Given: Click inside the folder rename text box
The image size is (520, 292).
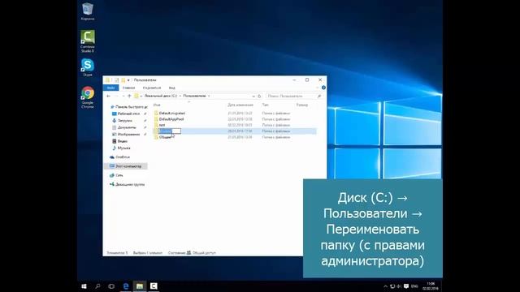Looking at the screenshot, I should 170,131.
